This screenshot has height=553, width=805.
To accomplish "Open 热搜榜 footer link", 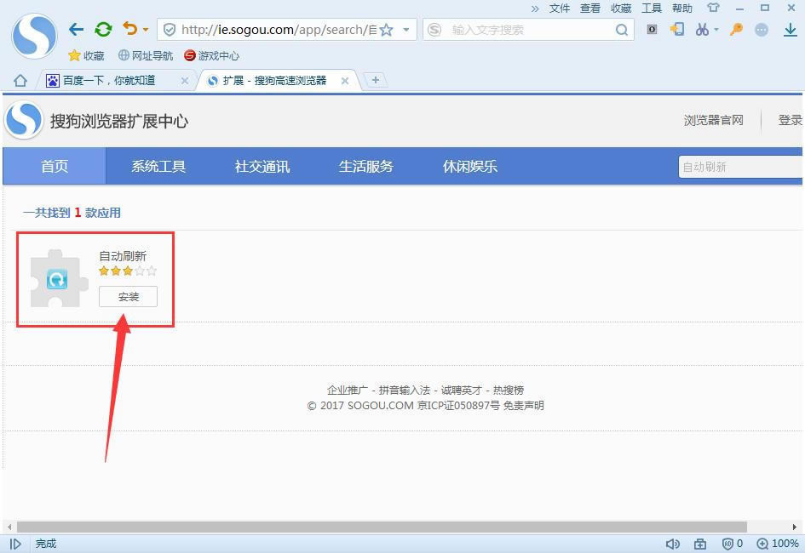I will pos(509,391).
